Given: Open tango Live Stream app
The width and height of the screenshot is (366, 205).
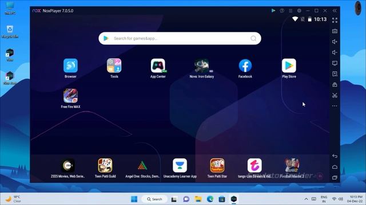Looking at the screenshot, I should tap(254, 166).
